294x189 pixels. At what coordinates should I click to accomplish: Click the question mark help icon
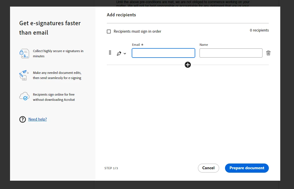[x=23, y=119]
